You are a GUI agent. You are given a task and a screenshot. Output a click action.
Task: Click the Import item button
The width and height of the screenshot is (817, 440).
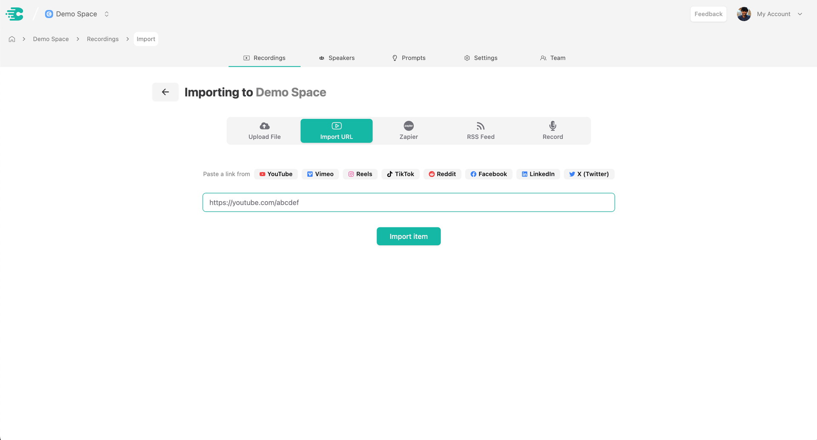[408, 236]
